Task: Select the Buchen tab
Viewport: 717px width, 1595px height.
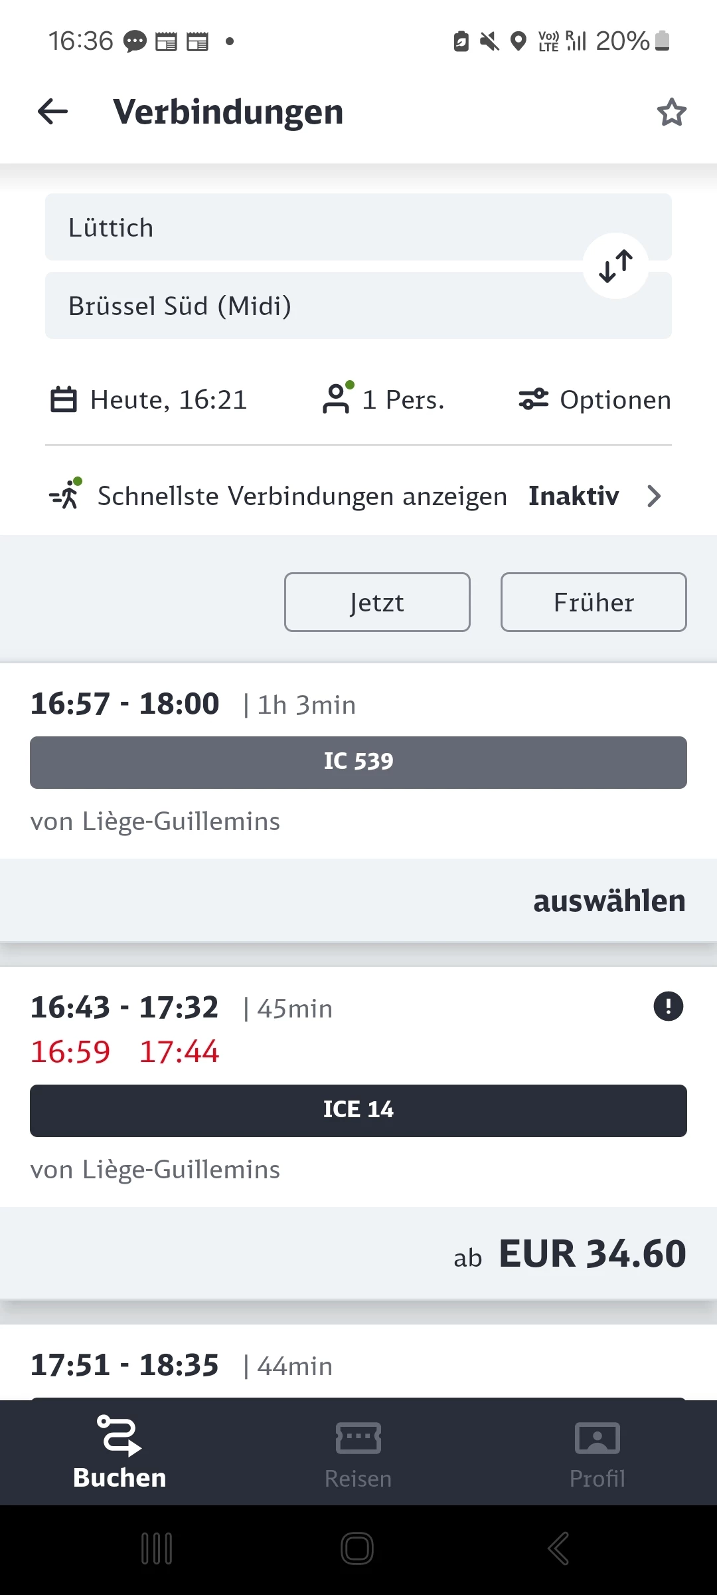Action: coord(119,1452)
